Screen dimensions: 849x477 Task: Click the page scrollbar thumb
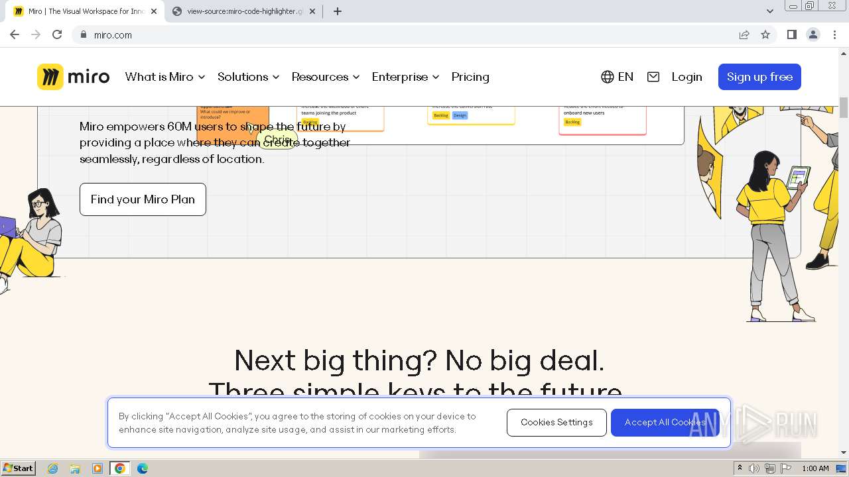tap(844, 107)
